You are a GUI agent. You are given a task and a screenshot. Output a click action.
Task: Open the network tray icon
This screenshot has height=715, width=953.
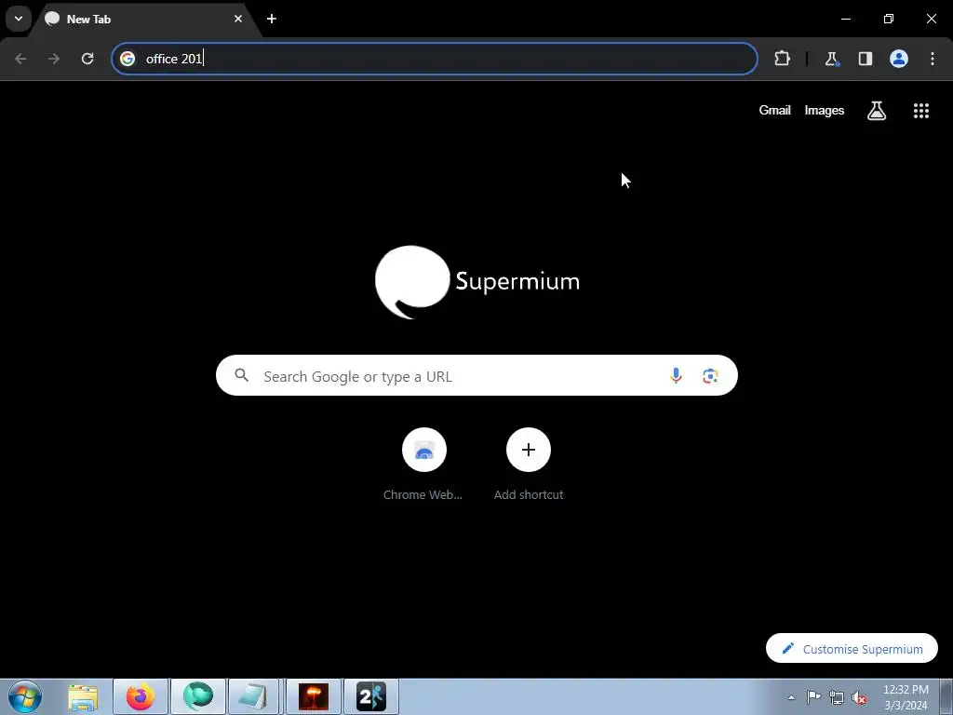tap(837, 697)
